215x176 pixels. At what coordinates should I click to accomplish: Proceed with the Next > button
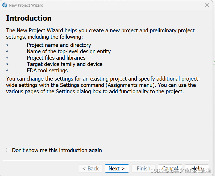[117, 169]
